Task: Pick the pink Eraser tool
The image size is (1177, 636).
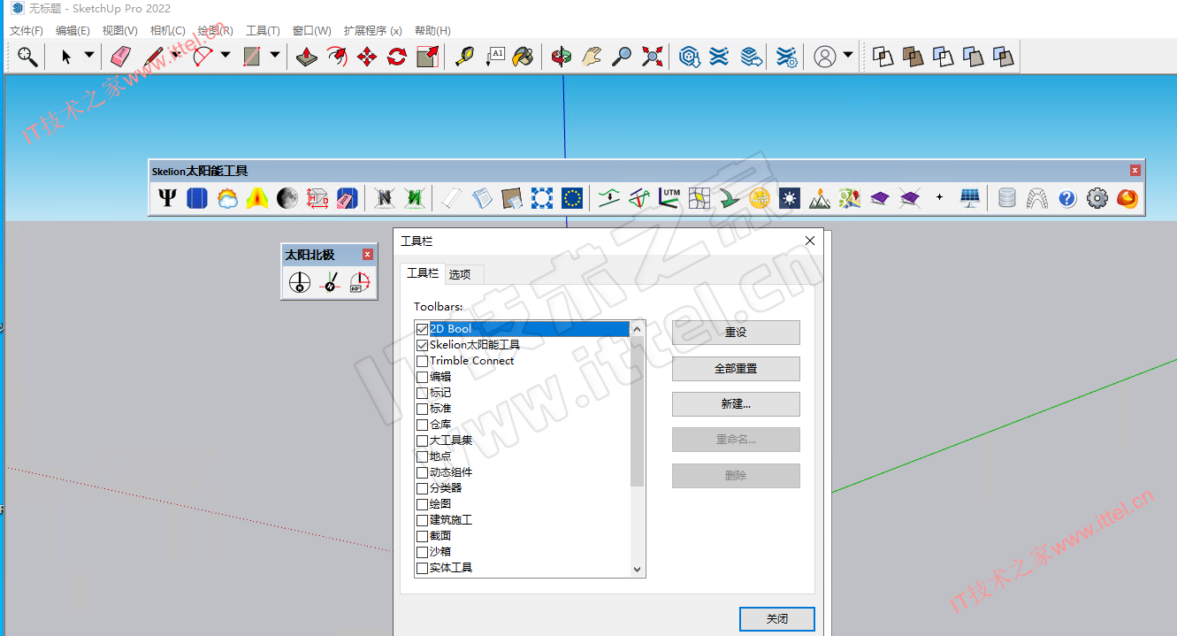Action: (x=121, y=57)
